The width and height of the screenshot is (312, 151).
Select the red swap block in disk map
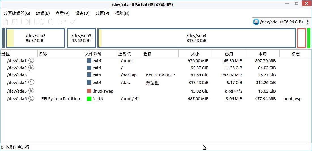pyautogui.click(x=302, y=38)
